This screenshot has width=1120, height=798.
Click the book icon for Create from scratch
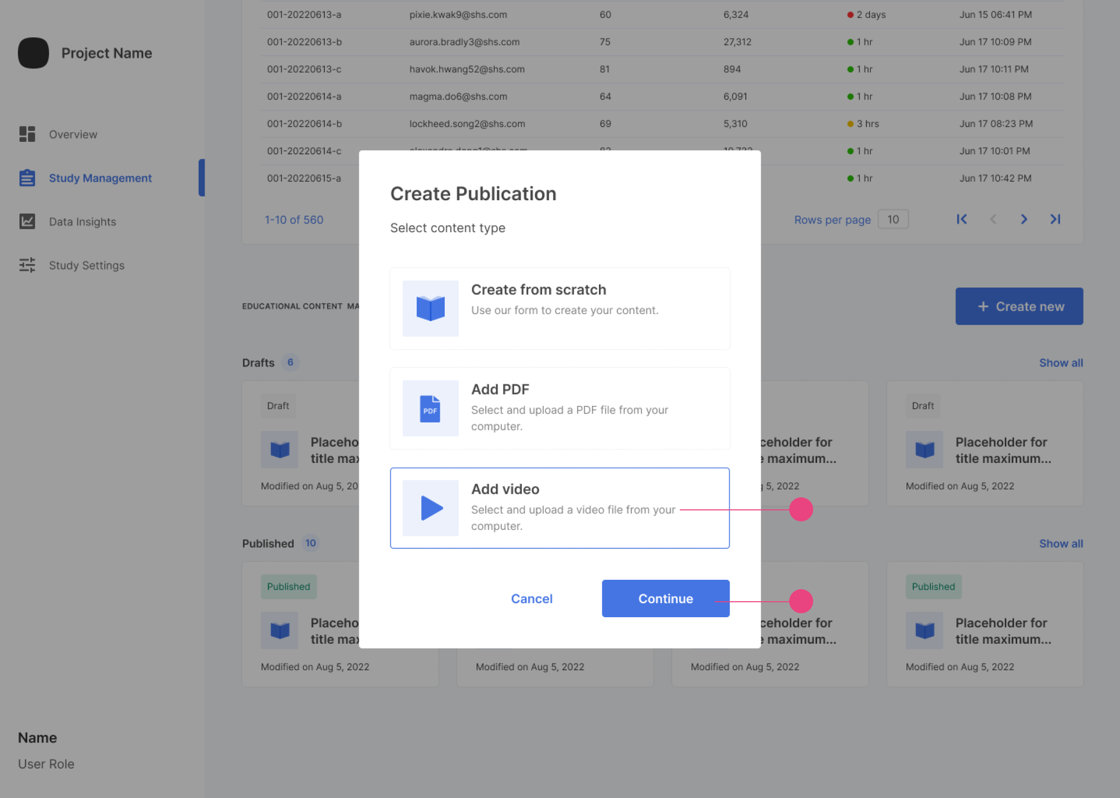(x=430, y=308)
